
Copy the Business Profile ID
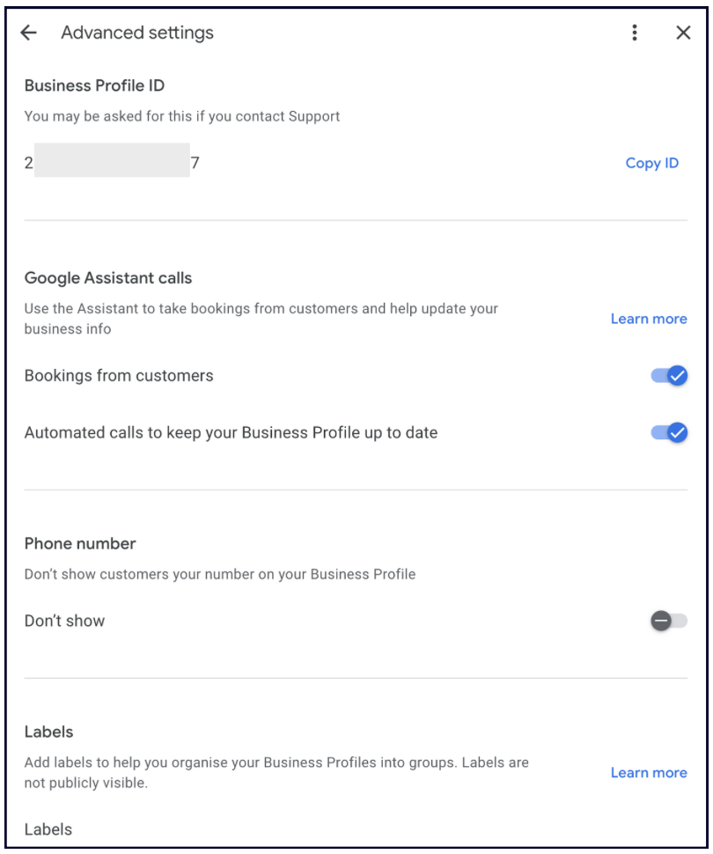tap(651, 163)
